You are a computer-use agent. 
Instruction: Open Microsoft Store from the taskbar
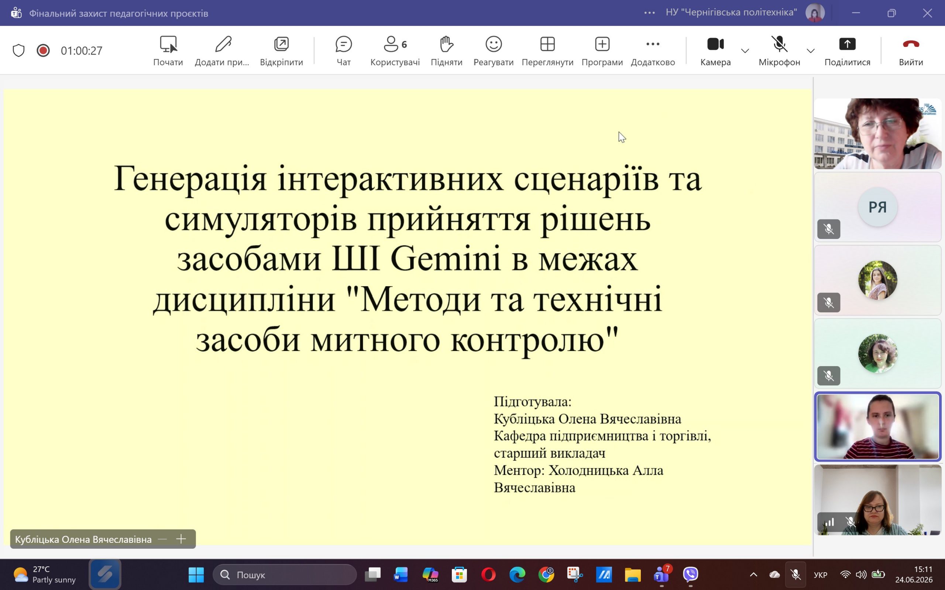point(459,575)
